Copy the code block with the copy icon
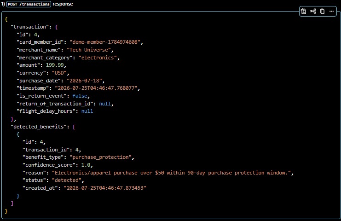 [x=322, y=11]
